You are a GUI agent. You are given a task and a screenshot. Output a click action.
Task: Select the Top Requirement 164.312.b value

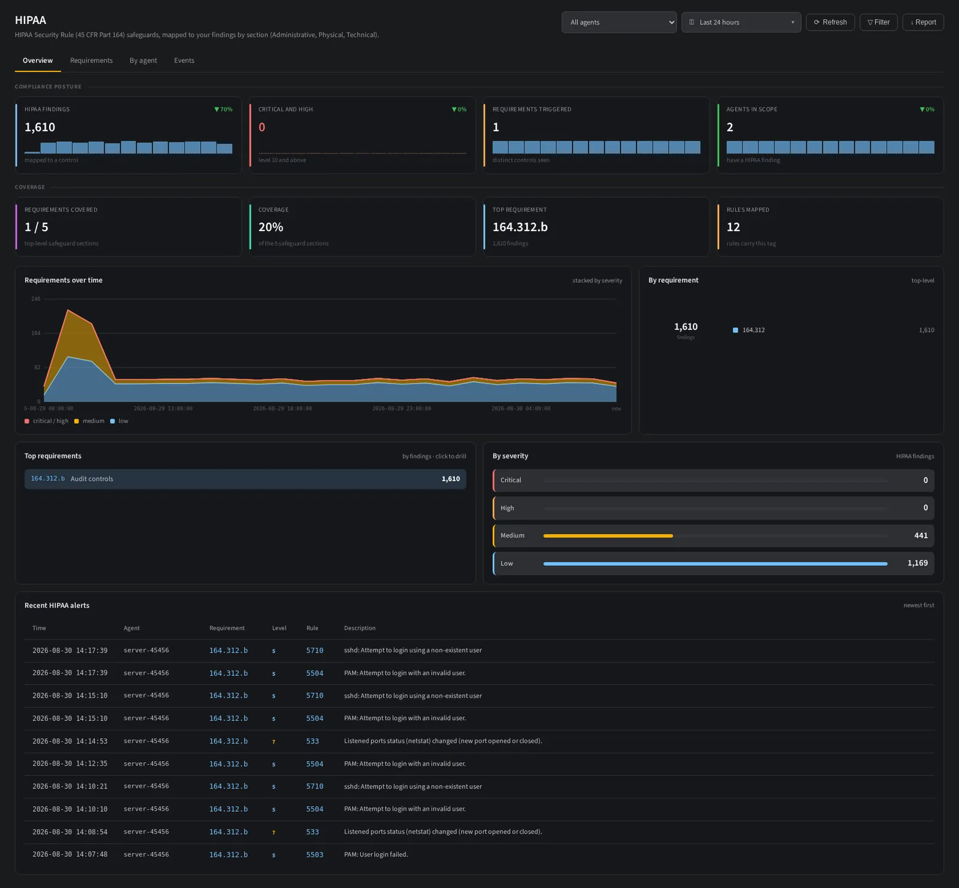[520, 227]
